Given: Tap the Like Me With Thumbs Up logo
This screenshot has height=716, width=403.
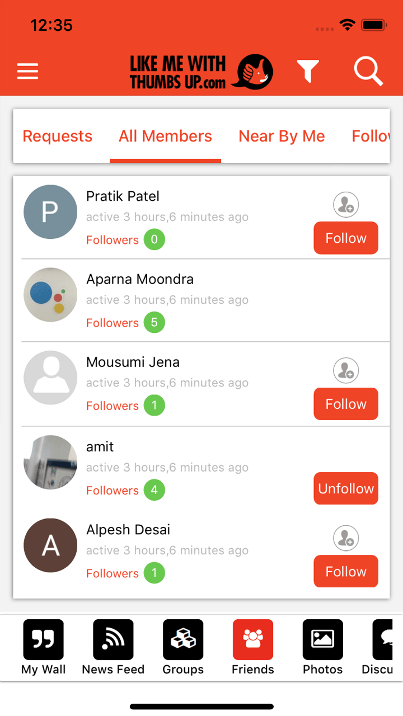Looking at the screenshot, I should (x=201, y=72).
